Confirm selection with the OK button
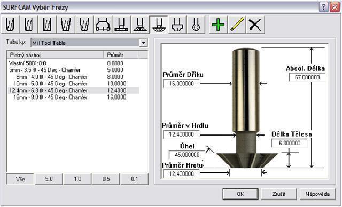This screenshot has width=342, height=207. point(240,194)
